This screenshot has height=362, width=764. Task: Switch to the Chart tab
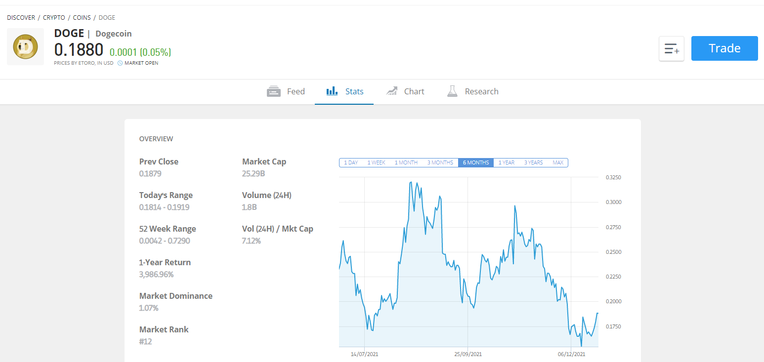[405, 91]
